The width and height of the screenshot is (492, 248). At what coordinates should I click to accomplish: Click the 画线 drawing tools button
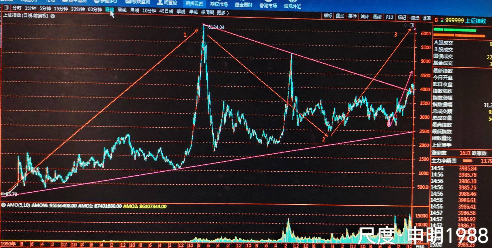pos(377,17)
